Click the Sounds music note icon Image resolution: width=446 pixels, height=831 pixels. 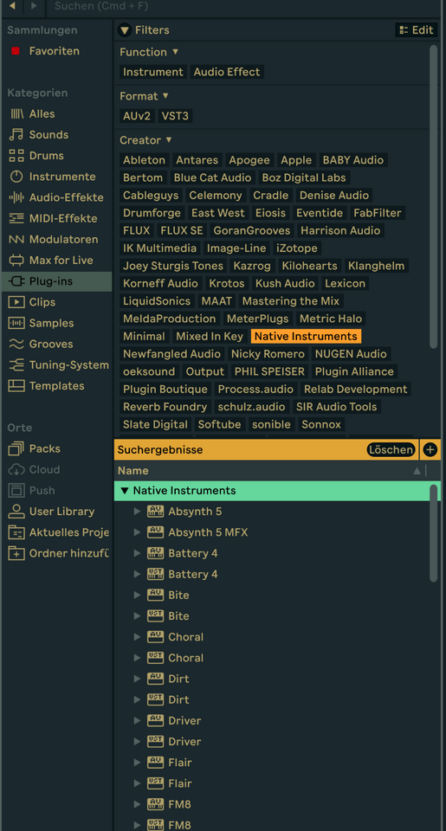pos(16,135)
